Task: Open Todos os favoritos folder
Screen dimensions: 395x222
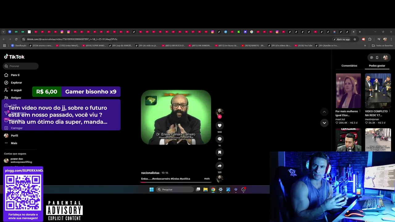Action: (382, 46)
